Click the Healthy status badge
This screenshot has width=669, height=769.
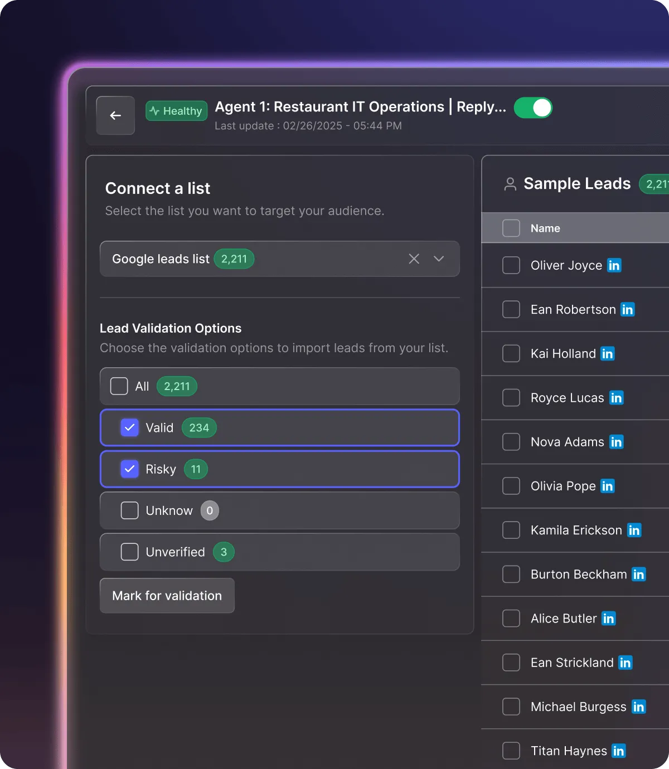click(x=176, y=111)
